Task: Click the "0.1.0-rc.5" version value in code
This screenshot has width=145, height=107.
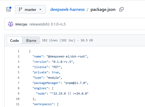Action: pyautogui.click(x=62, y=62)
